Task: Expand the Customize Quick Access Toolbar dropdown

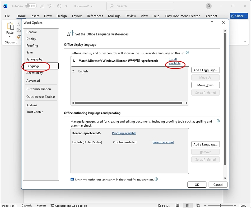Action: 66,6
